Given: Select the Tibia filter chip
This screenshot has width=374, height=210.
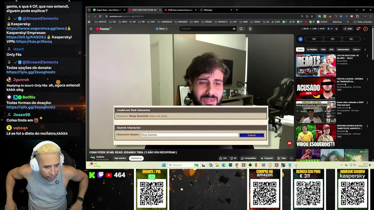Looking at the screenshot, I should point(323,50).
